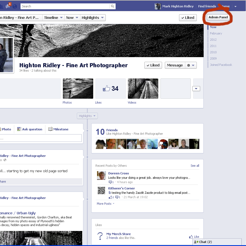This screenshot has width=246, height=246.
Task: Click Mark Highton Ridley's profile picture in the top bar
Action: [158, 7]
